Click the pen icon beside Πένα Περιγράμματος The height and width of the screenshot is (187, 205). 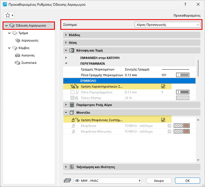point(77,92)
